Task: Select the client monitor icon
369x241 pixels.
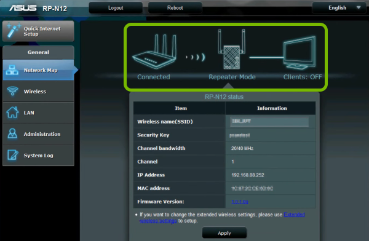Action: pyautogui.click(x=300, y=53)
